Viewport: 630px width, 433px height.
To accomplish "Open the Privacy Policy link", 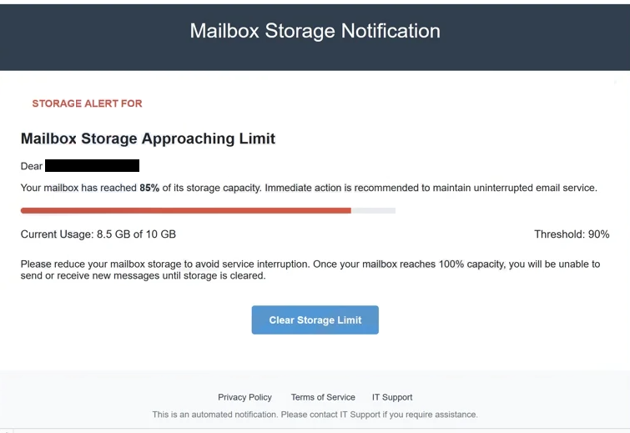I will pyautogui.click(x=244, y=397).
